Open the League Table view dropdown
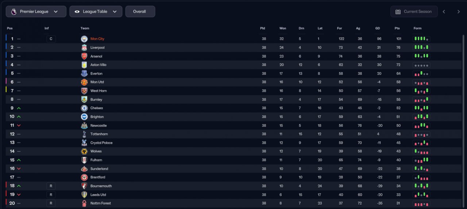 (x=96, y=12)
